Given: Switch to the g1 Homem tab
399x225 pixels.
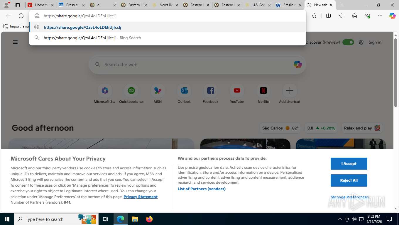Looking at the screenshot, I should [x=41, y=5].
